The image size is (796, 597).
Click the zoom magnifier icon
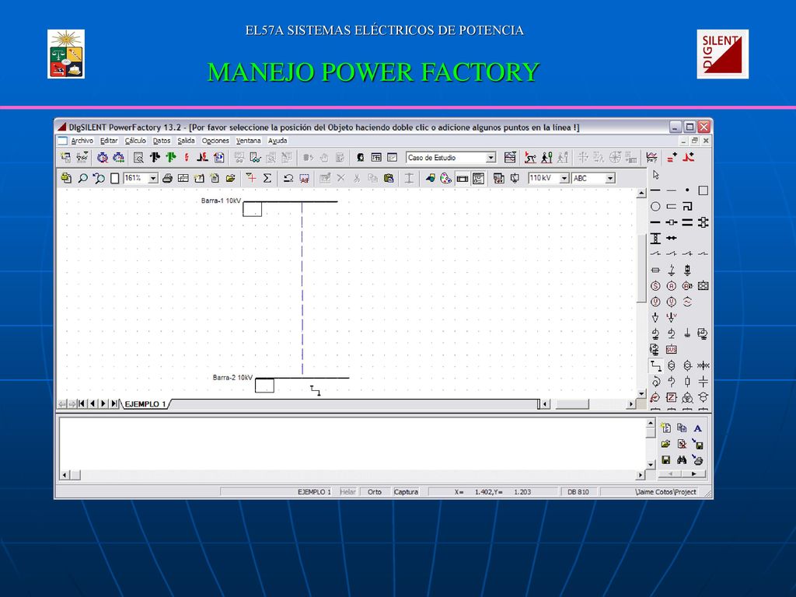tap(82, 178)
